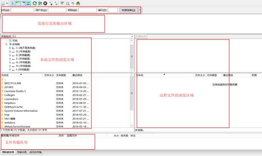
Task: Open the quick connect history dropdown arrow
Action: click(x=141, y=10)
